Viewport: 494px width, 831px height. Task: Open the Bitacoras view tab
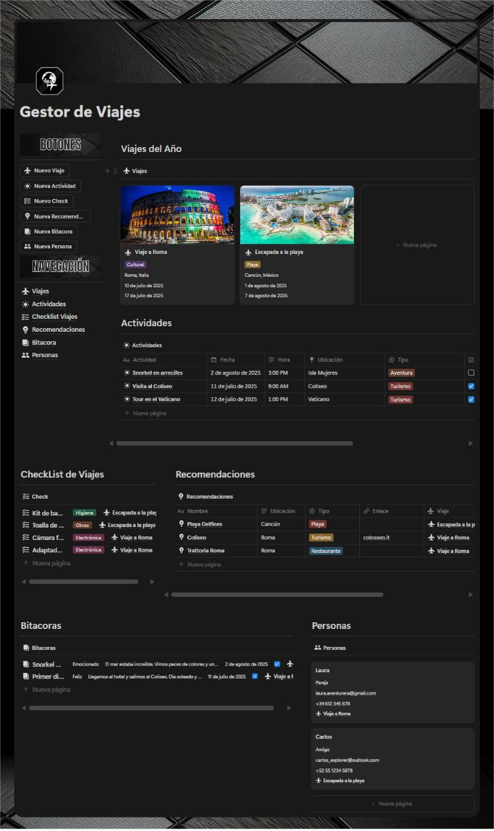(x=39, y=648)
